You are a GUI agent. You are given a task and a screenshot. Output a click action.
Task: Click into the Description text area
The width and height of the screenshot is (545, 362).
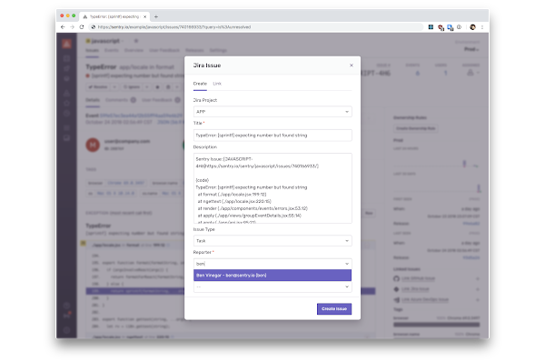point(272,188)
